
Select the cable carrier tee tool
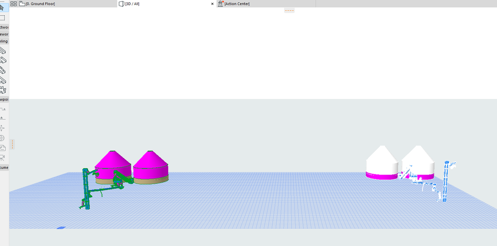coord(3,80)
